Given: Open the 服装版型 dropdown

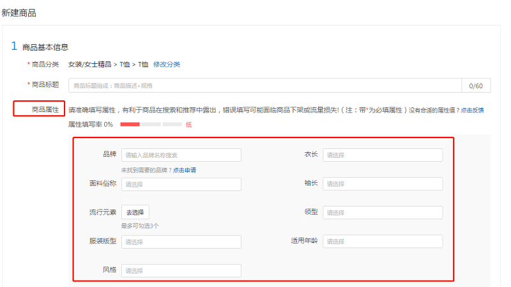Looking at the screenshot, I should pyautogui.click(x=181, y=242).
